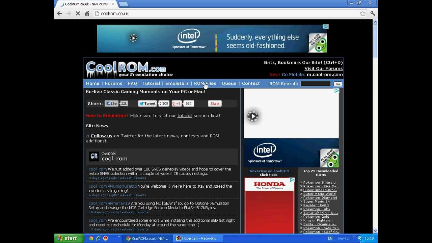Click the page scrollbar down arrow
Image resolution: width=432 pixels, height=243 pixels.
pyautogui.click(x=375, y=231)
